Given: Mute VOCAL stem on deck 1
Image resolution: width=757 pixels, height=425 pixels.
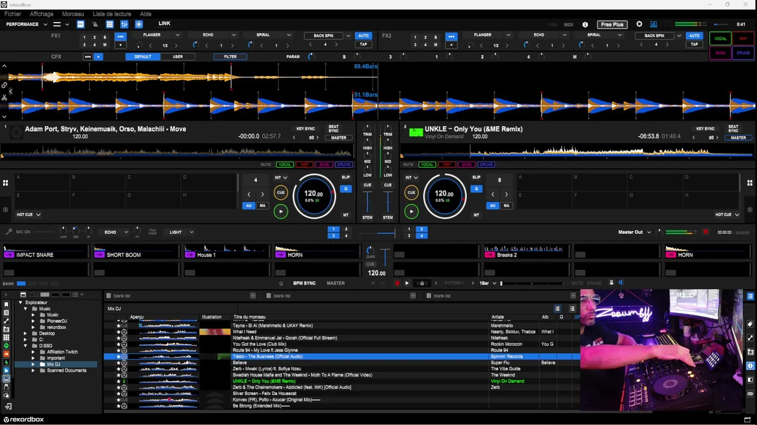Looking at the screenshot, I should pyautogui.click(x=285, y=165).
